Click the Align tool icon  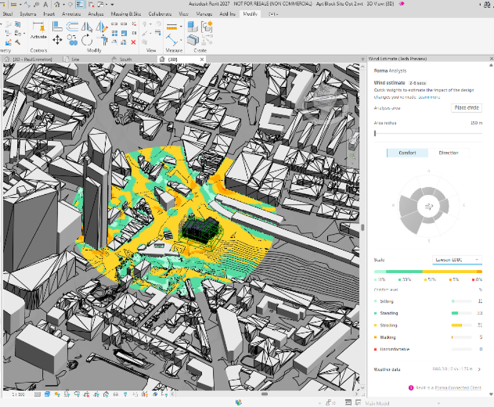tap(58, 26)
